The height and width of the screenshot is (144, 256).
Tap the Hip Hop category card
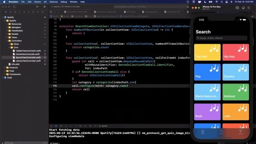(236, 52)
